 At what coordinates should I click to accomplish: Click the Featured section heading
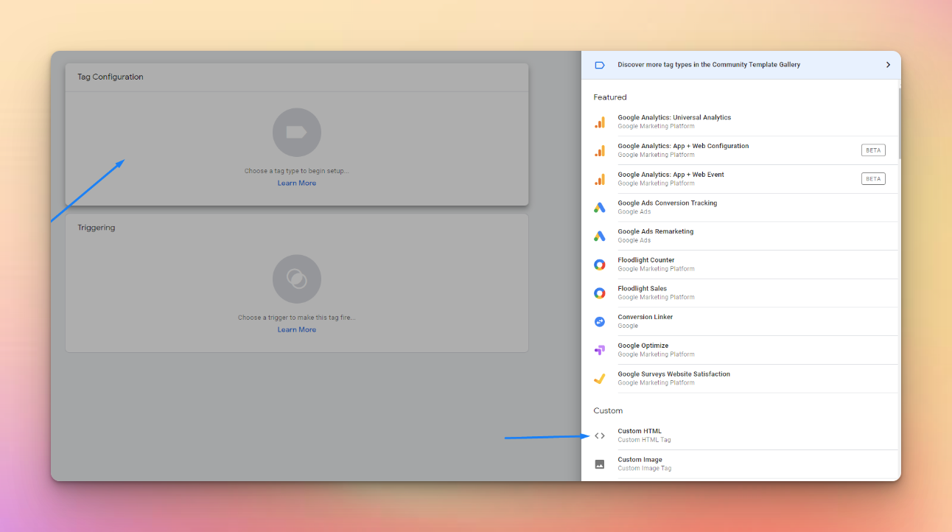click(610, 97)
